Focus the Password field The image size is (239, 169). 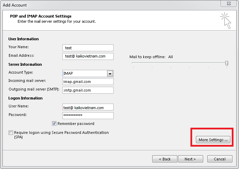88,116
